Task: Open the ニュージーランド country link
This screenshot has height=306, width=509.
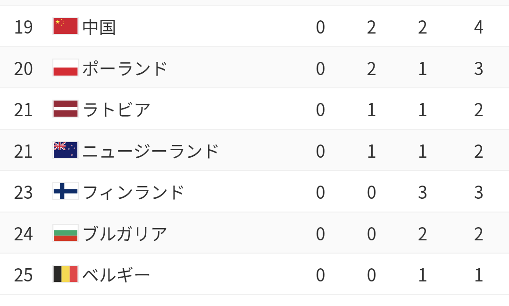Action: pos(150,151)
